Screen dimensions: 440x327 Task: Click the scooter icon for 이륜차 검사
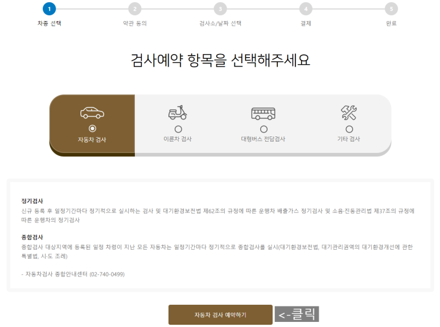point(178,113)
